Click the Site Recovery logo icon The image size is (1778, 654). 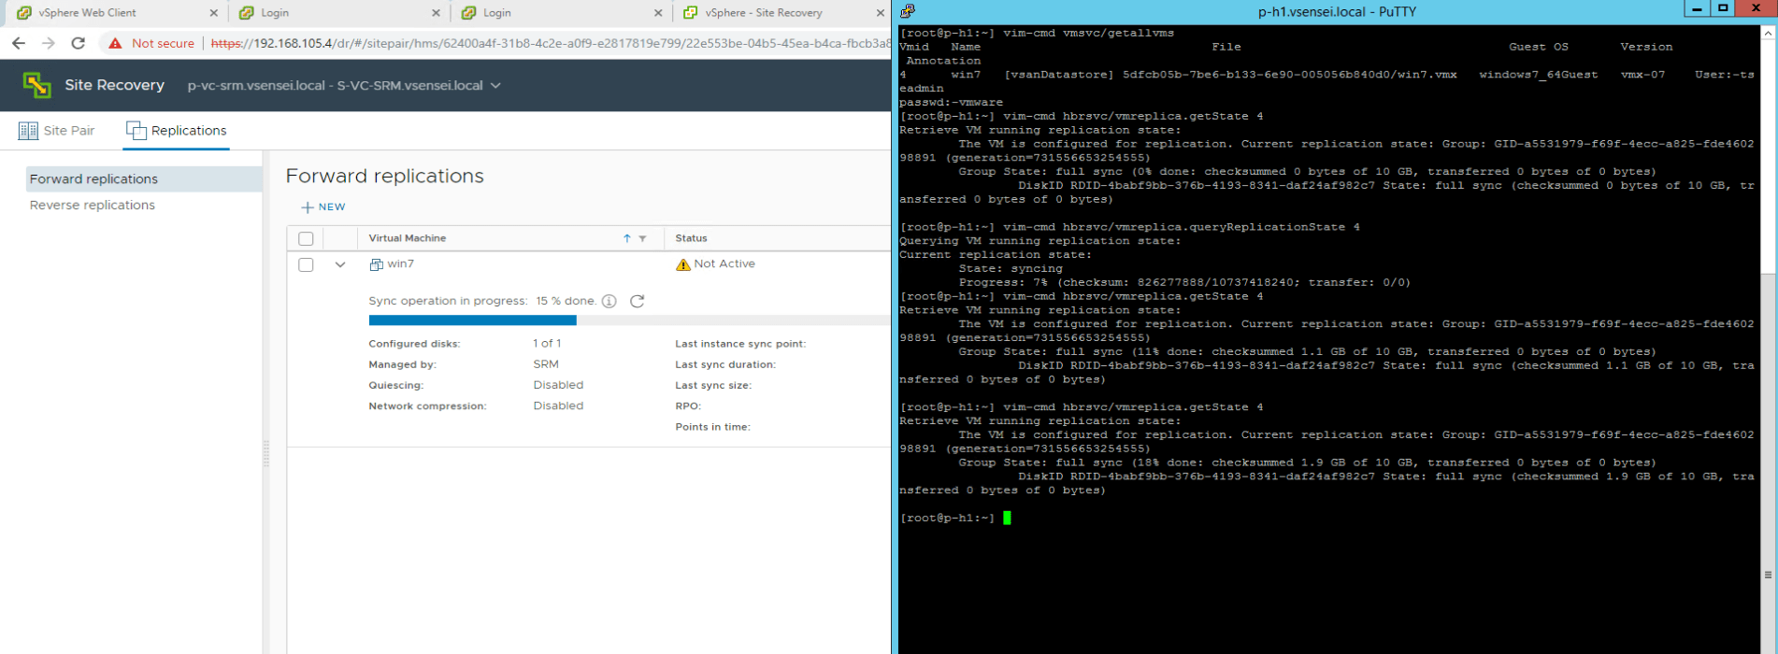pyautogui.click(x=36, y=85)
